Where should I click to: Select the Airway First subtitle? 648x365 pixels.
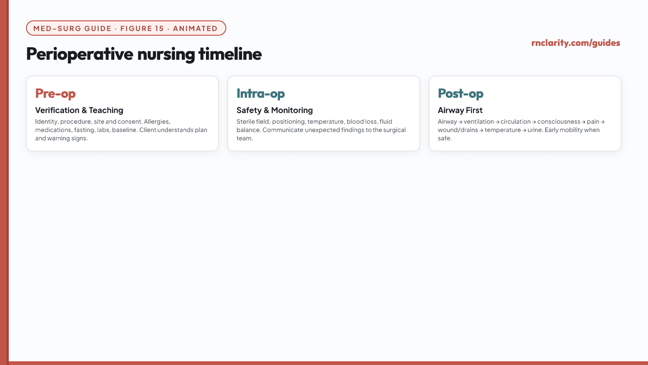pyautogui.click(x=460, y=110)
